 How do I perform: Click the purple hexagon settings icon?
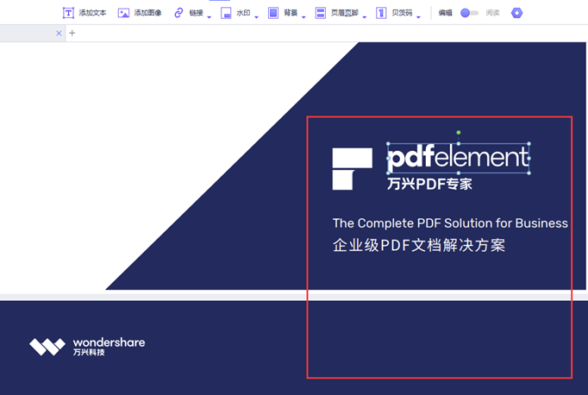point(516,13)
